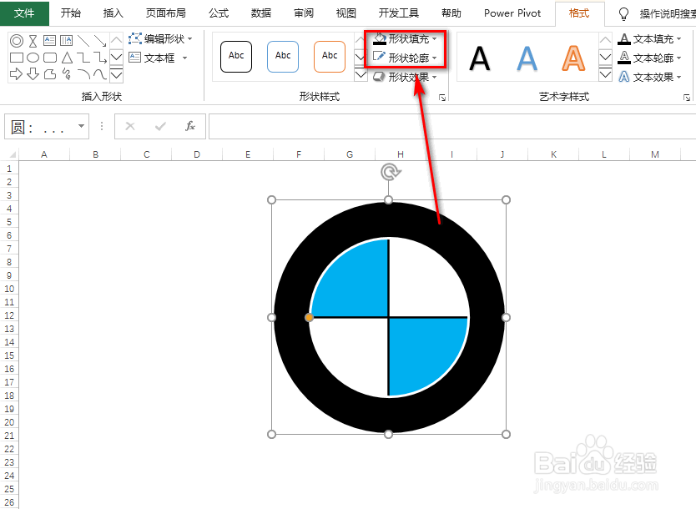This screenshot has height=509, width=696.
Task: Select the freeform shape tool
Action: (50, 73)
